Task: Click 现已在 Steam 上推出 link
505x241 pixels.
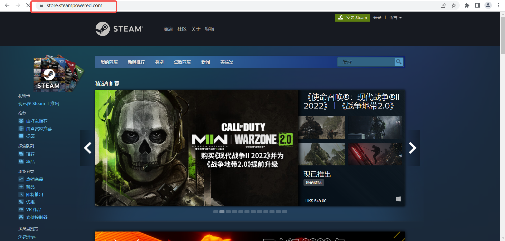Action: [x=38, y=104]
